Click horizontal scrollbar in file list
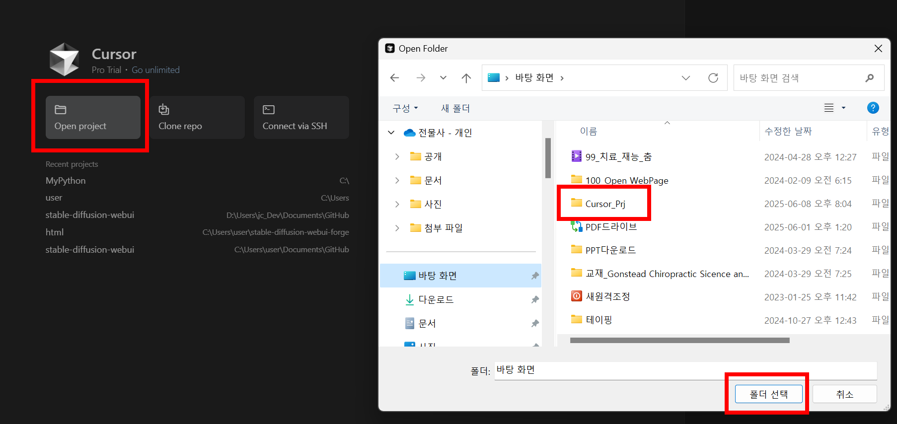Viewport: 897px width, 424px height. [x=679, y=341]
